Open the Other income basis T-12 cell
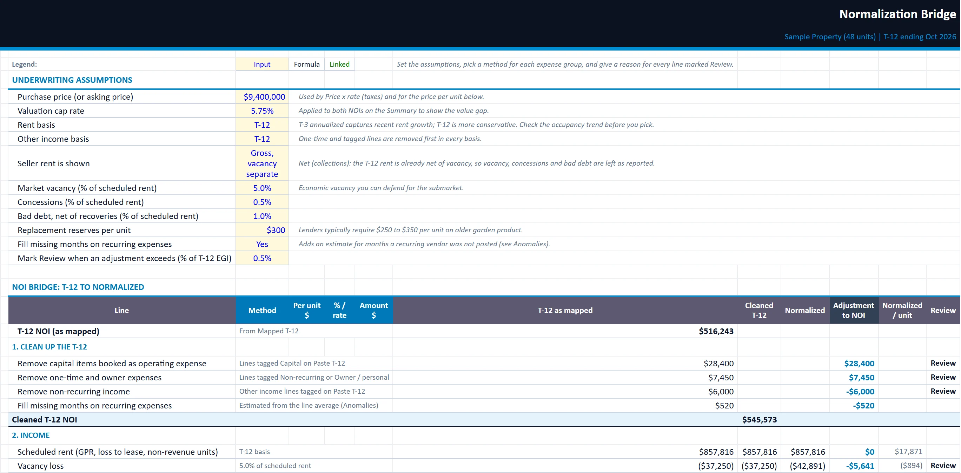This screenshot has height=473, width=961. click(x=262, y=139)
